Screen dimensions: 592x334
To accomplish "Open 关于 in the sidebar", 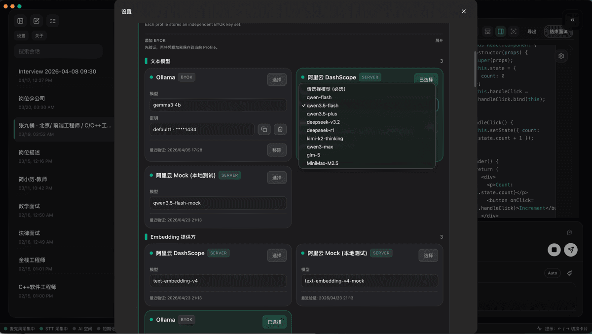I will (39, 36).
